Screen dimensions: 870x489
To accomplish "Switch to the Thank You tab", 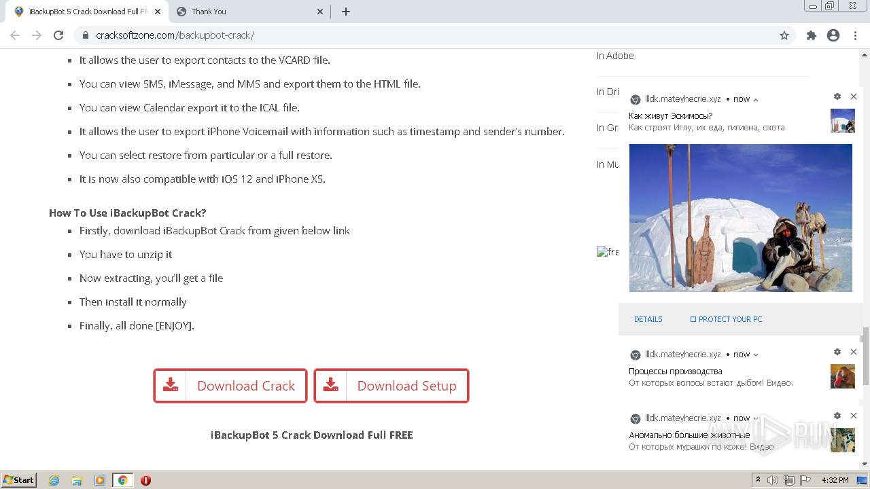I will click(249, 12).
